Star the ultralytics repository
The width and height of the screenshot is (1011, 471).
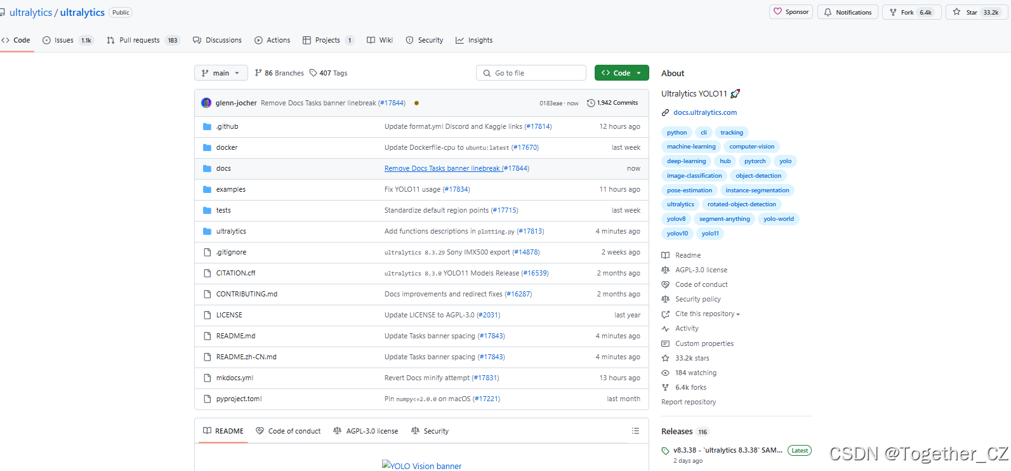click(x=976, y=12)
